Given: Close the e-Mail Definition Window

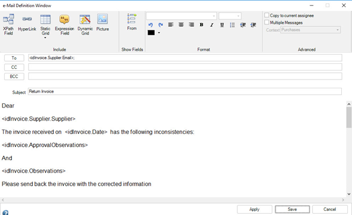Looking at the screenshot, I should (344, 5).
